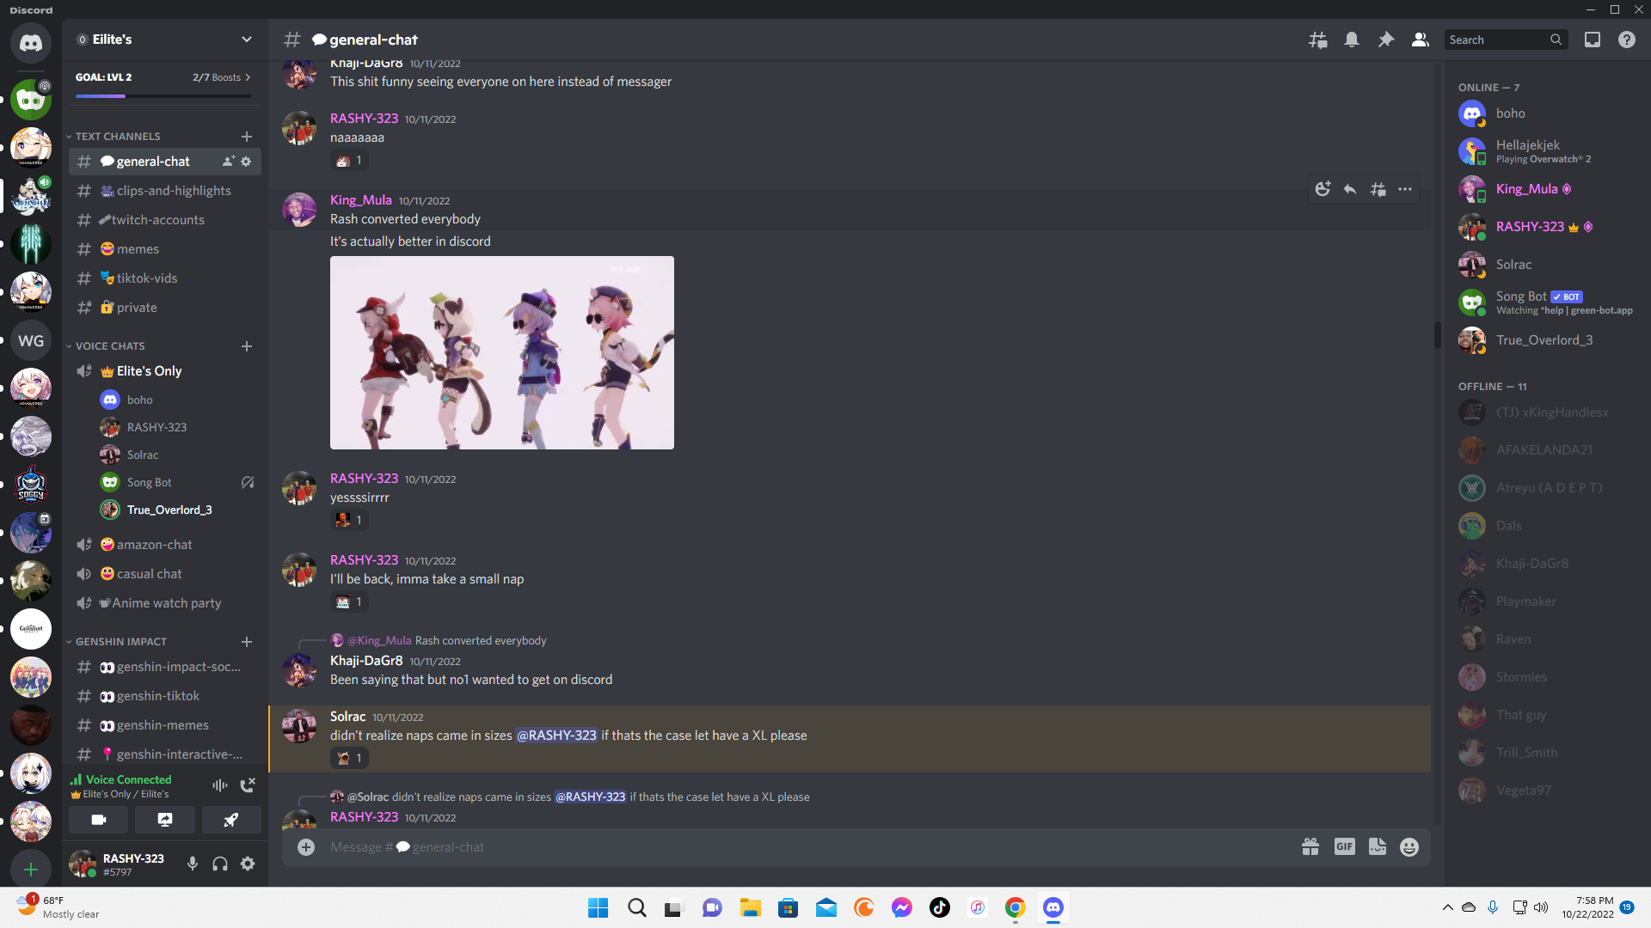Open the Eilite's server dropdown
Viewport: 1651px width, 928px height.
[x=247, y=40]
